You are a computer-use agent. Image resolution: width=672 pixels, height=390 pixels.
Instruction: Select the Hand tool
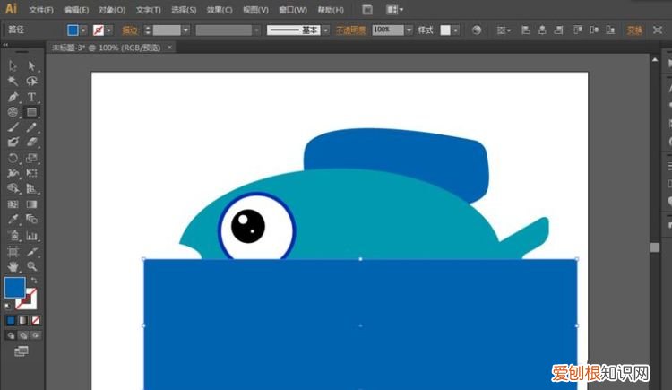coord(13,266)
